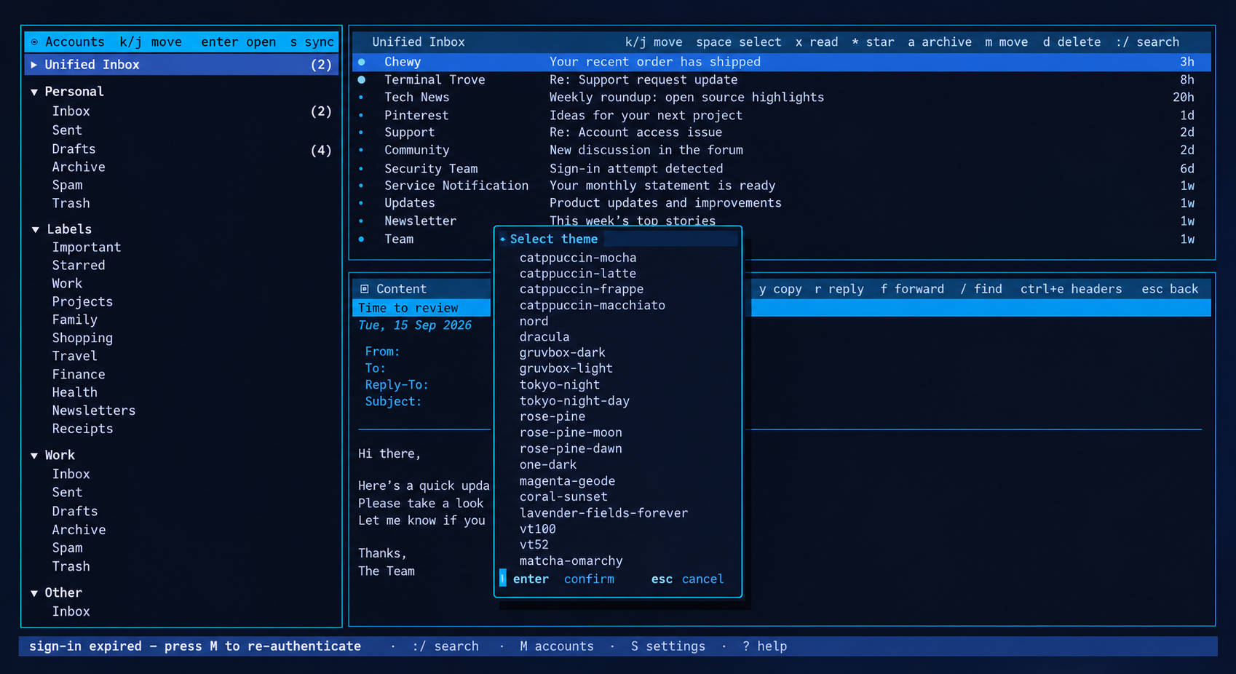Cancel the theme dialog via esc cancel
The height and width of the screenshot is (674, 1236).
tap(687, 579)
